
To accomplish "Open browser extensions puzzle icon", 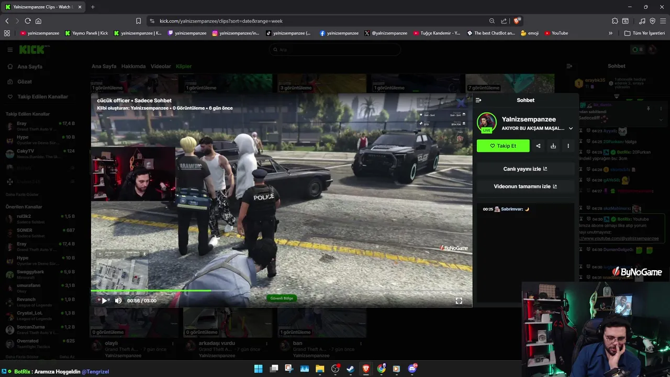I will (615, 21).
